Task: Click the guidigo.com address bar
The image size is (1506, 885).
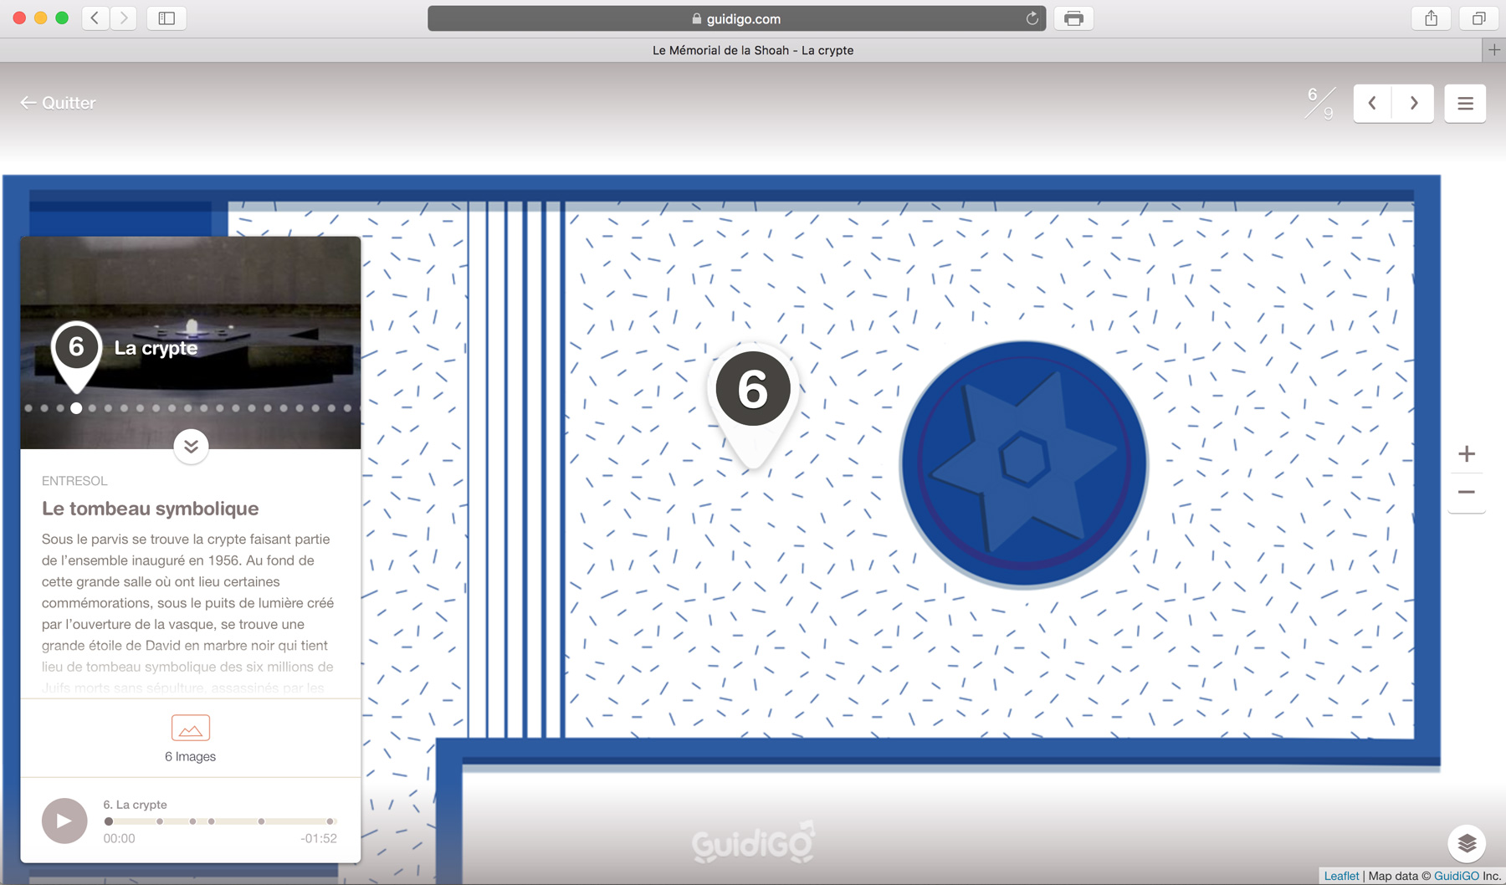Action: pos(736,18)
